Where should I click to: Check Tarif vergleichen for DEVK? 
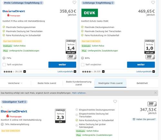tap(83, 65)
